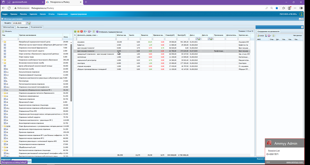Open the calendar picker next to 'На дату'

27,23
